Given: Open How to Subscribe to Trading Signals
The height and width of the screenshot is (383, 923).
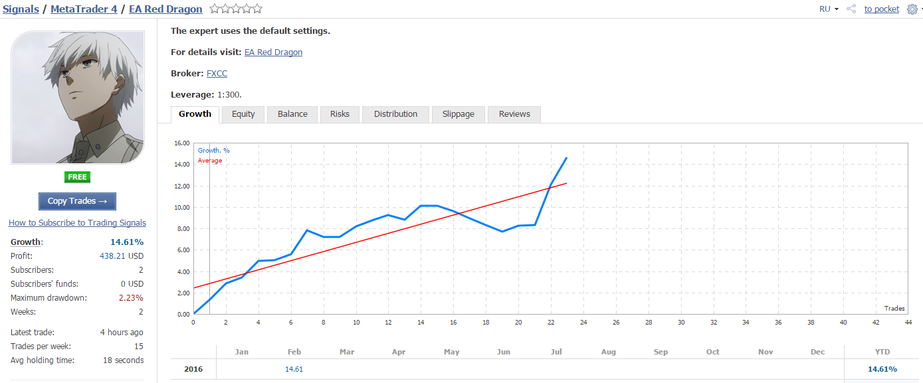Looking at the screenshot, I should pos(77,223).
